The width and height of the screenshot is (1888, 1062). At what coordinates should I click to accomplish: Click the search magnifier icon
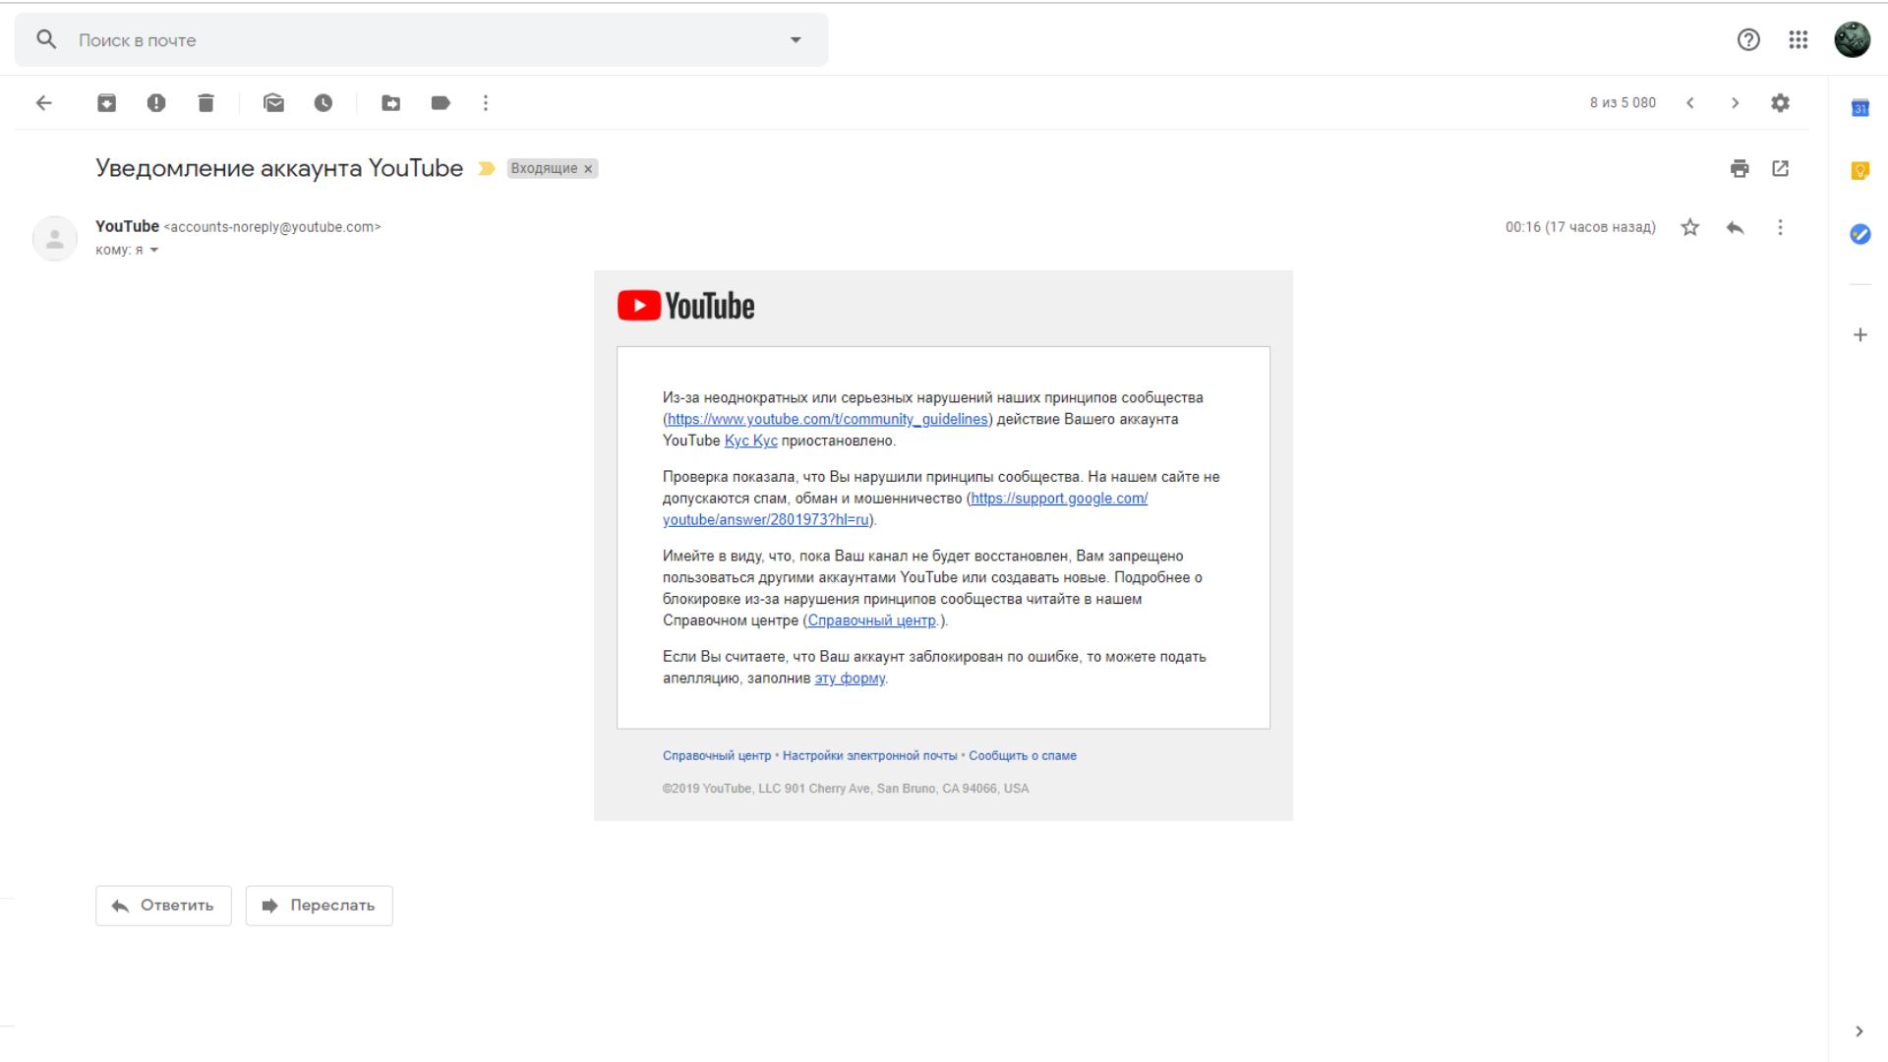(46, 39)
